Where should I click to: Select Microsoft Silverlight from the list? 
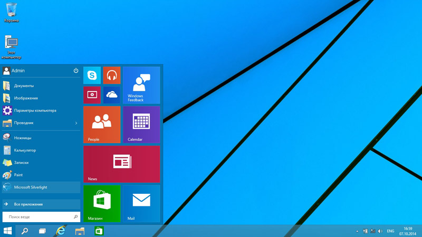41,187
